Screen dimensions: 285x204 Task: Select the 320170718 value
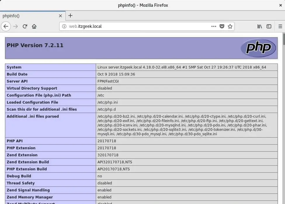(108, 155)
